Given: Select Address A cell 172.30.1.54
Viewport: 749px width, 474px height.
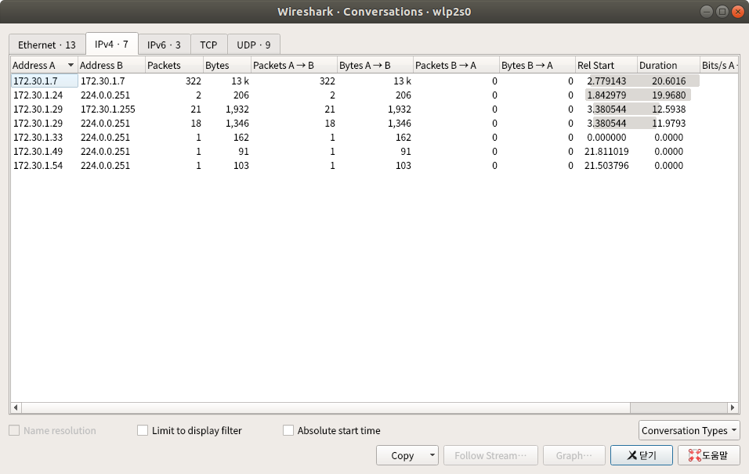Looking at the screenshot, I should [44, 166].
